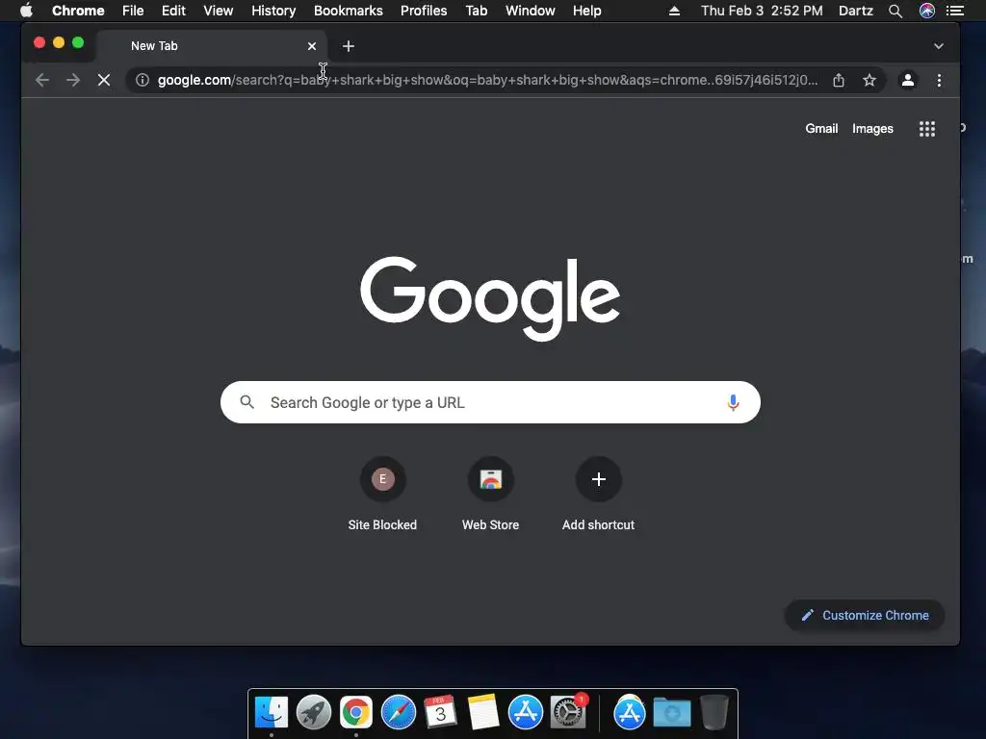This screenshot has width=986, height=739.
Task: Open Chrome's three-dot menu
Action: click(x=939, y=81)
